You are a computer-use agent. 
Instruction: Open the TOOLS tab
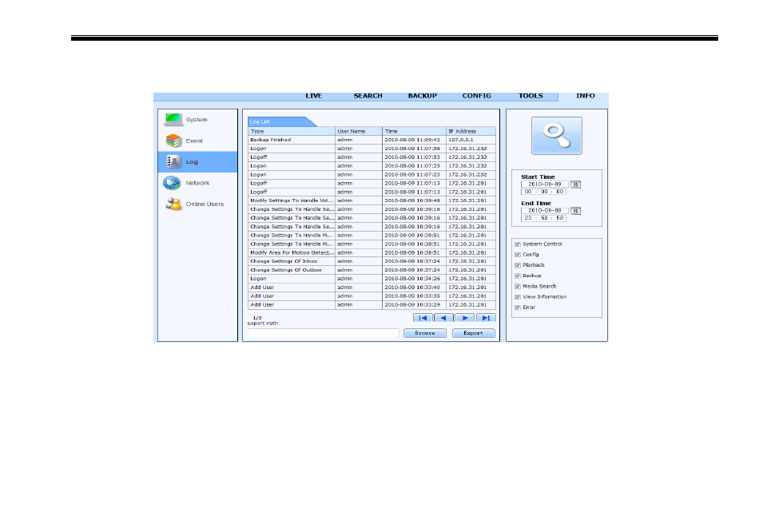(531, 96)
